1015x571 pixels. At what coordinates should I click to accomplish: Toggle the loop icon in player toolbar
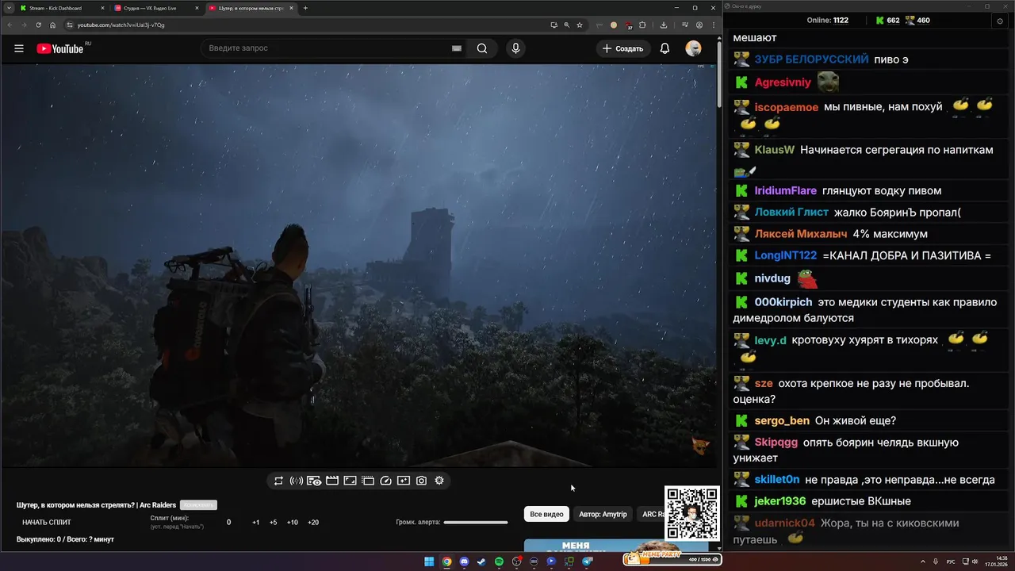(278, 481)
